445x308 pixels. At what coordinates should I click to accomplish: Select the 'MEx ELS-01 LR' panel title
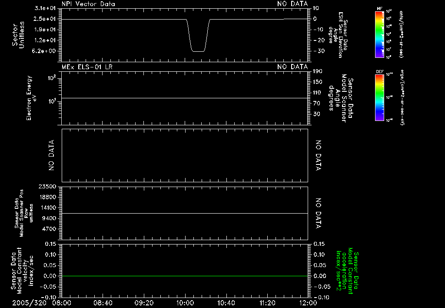point(87,67)
